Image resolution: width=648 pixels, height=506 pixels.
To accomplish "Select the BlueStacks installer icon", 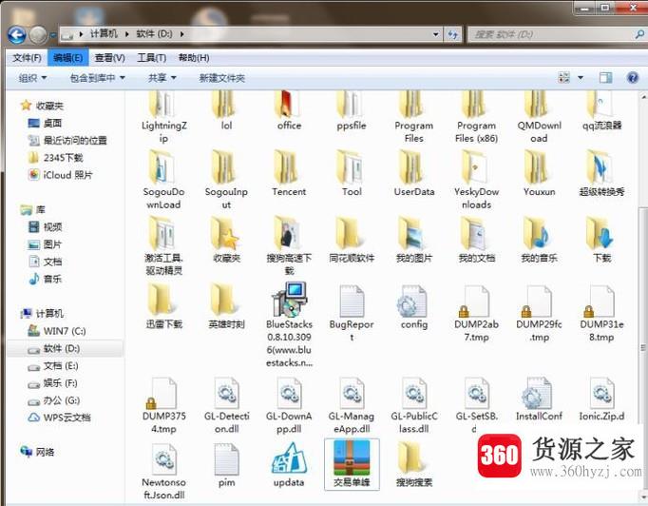I will tap(289, 300).
